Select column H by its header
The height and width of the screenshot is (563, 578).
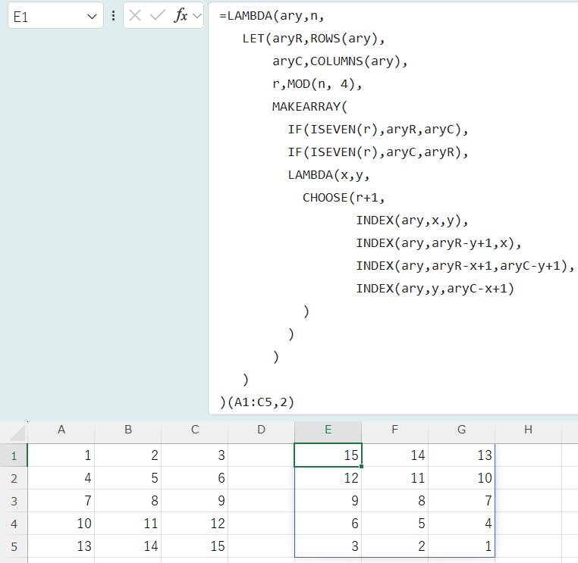point(528,430)
